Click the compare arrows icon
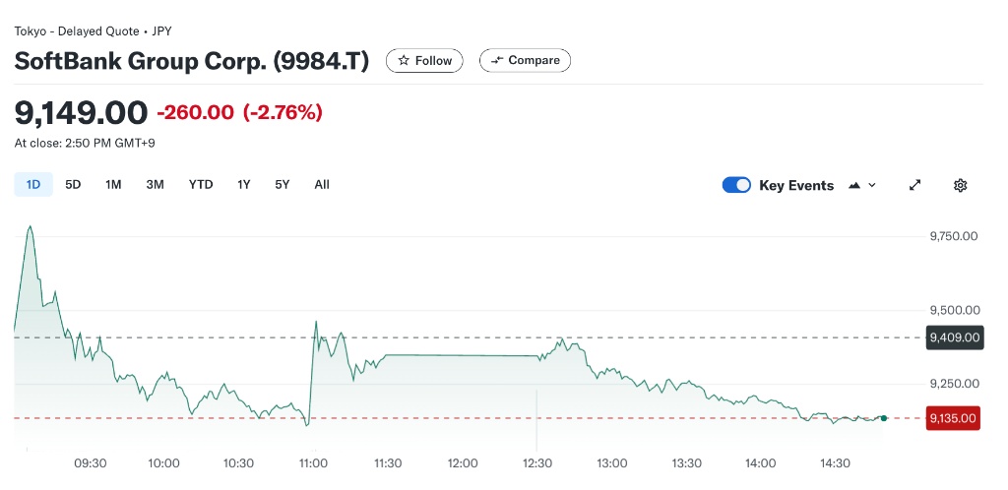The image size is (1008, 490). pyautogui.click(x=497, y=61)
